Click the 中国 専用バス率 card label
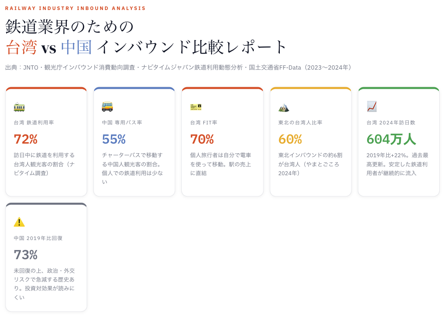The width and height of the screenshot is (444, 316). 122,123
